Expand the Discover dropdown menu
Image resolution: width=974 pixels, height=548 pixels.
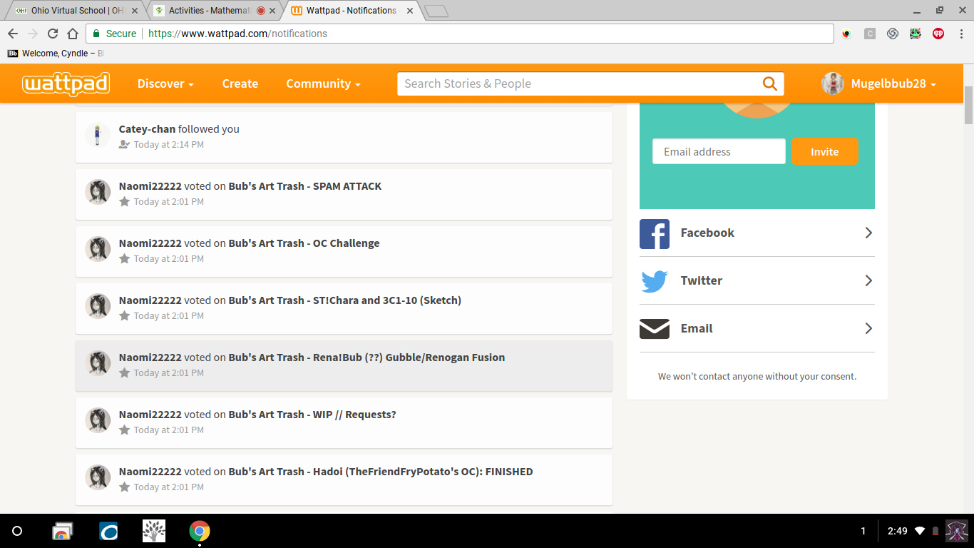(x=165, y=83)
